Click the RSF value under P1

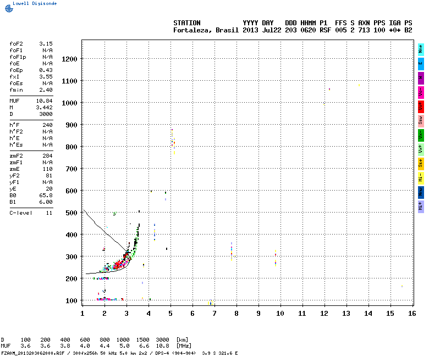[x=326, y=30]
